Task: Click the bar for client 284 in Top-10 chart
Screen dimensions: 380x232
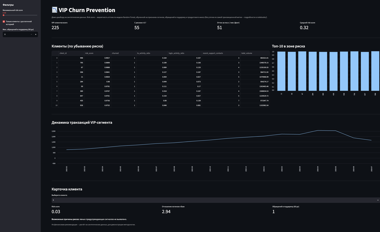Action: coord(312,71)
